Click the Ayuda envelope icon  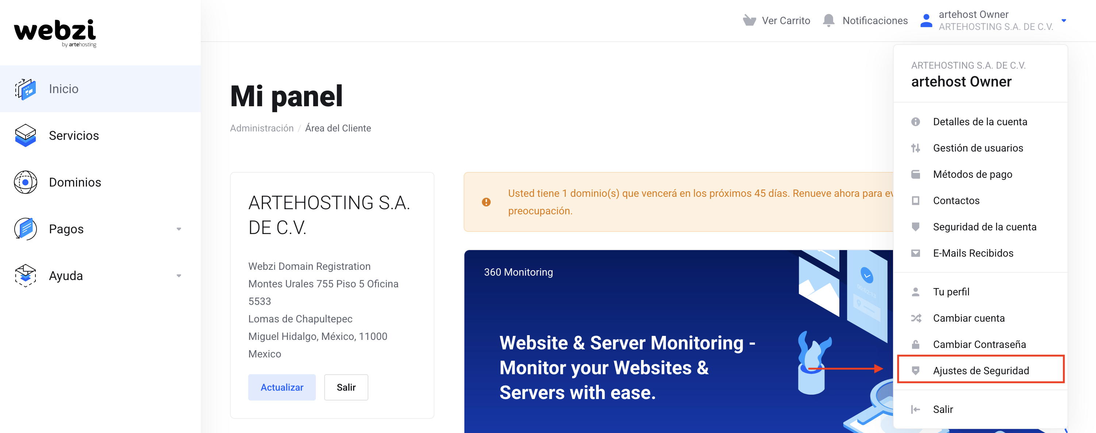tap(26, 276)
